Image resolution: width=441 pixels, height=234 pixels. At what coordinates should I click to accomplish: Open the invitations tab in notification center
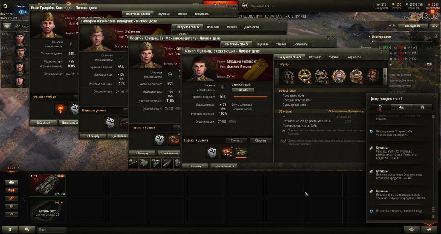(401, 107)
